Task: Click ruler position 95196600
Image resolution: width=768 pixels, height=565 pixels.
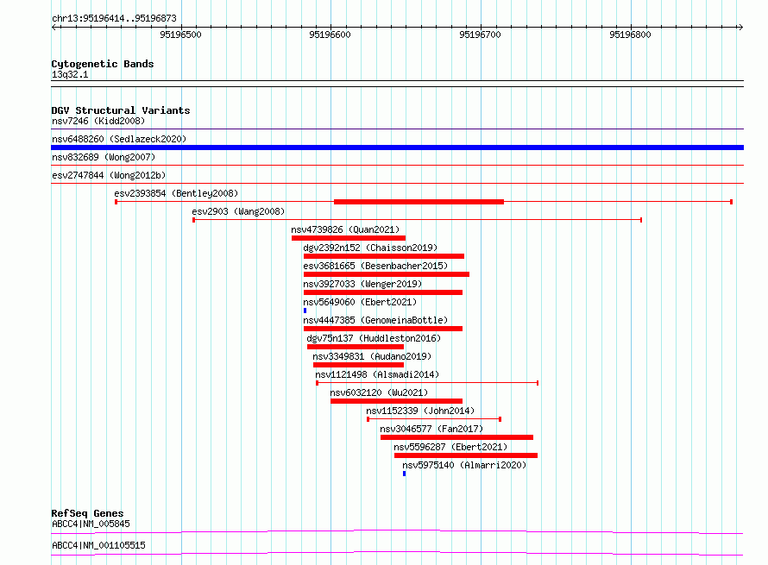Action: pos(330,35)
